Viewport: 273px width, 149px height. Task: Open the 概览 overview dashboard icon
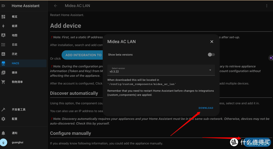tap(3, 17)
